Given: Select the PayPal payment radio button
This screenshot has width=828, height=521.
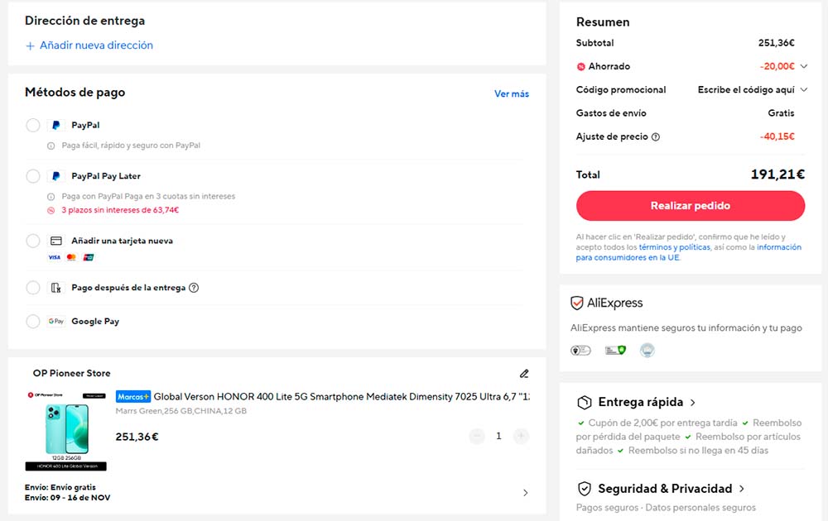Looking at the screenshot, I should (33, 126).
